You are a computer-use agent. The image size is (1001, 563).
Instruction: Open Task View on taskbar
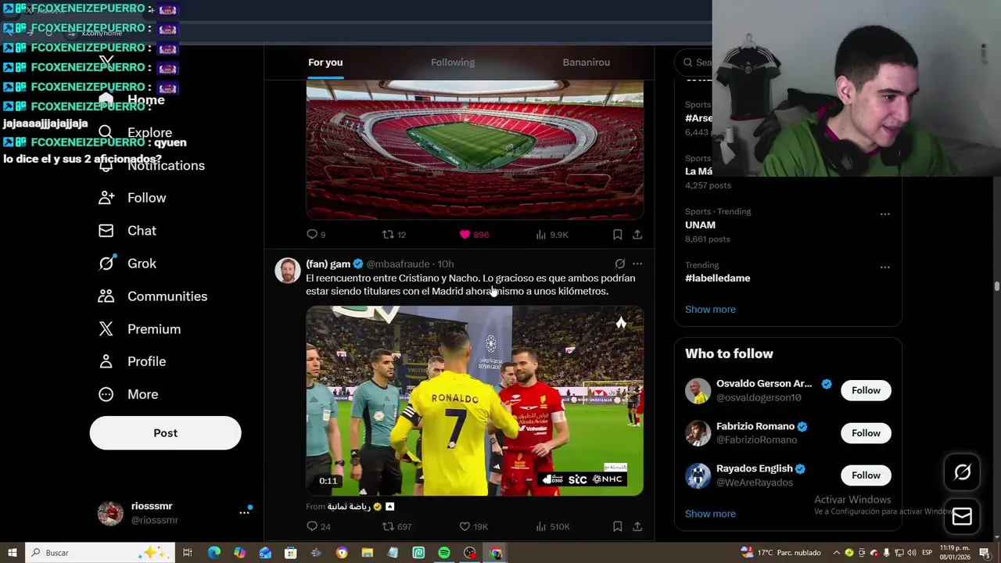tap(188, 553)
